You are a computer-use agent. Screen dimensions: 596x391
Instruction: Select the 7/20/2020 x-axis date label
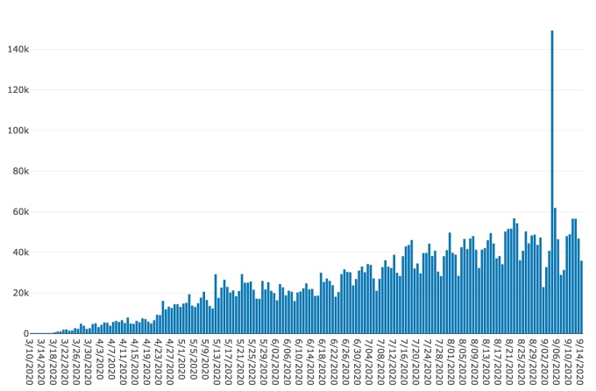pos(416,362)
